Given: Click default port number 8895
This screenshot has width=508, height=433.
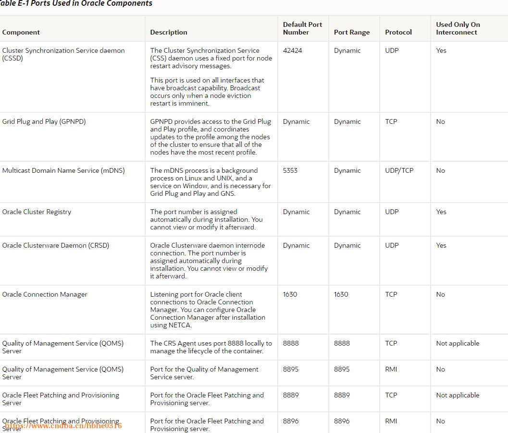Looking at the screenshot, I should tap(291, 369).
